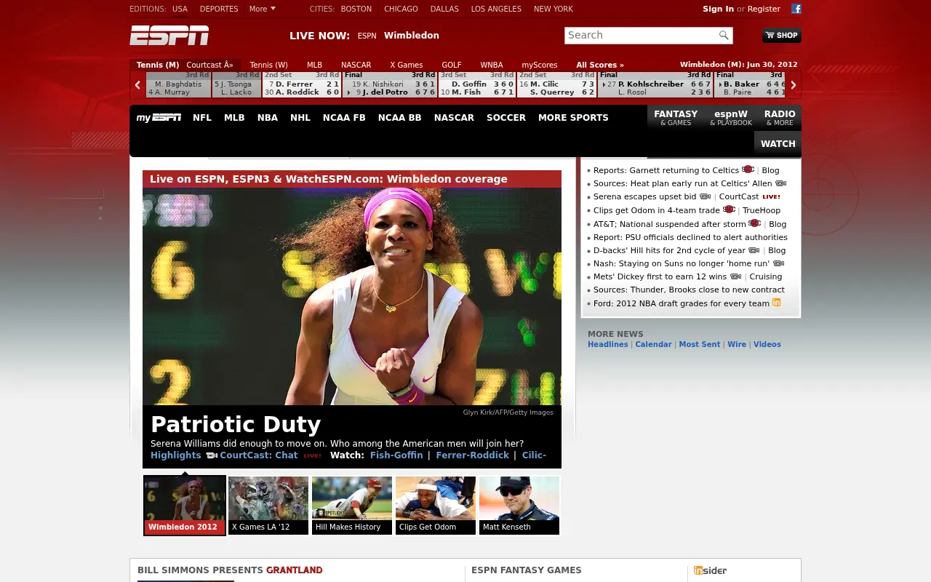Play video icon for D-backs' Hill headline

754,250
